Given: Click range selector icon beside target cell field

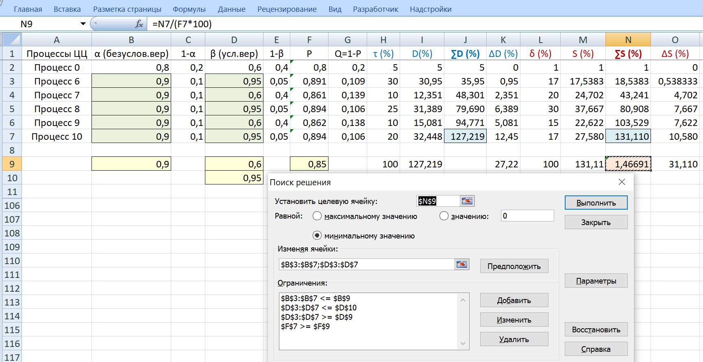Looking at the screenshot, I should [x=467, y=201].
